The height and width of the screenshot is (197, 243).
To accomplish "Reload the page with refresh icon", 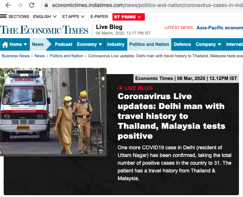I will [32, 5].
